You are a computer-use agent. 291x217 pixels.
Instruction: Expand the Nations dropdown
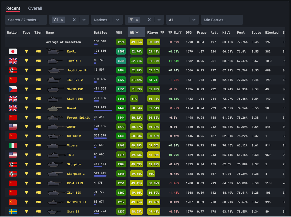tap(118, 20)
